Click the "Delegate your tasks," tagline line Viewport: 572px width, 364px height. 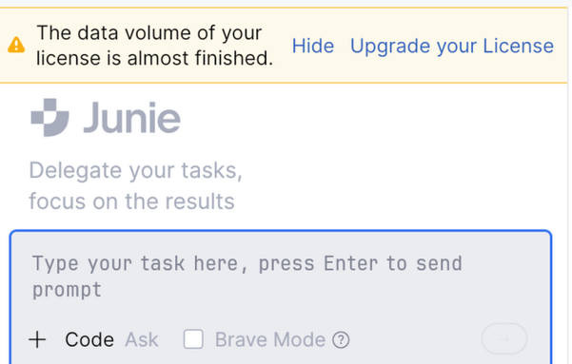tap(136, 170)
